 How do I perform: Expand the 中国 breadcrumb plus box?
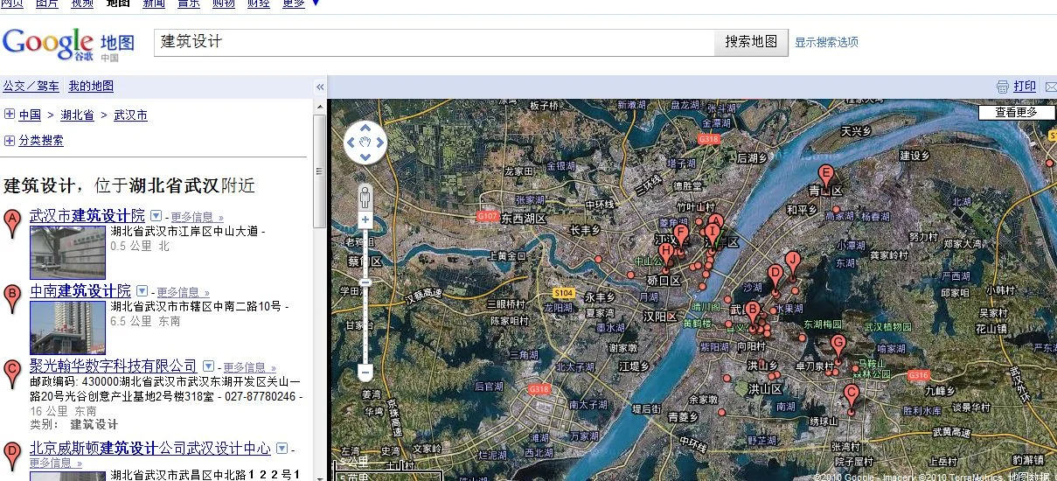tap(10, 115)
